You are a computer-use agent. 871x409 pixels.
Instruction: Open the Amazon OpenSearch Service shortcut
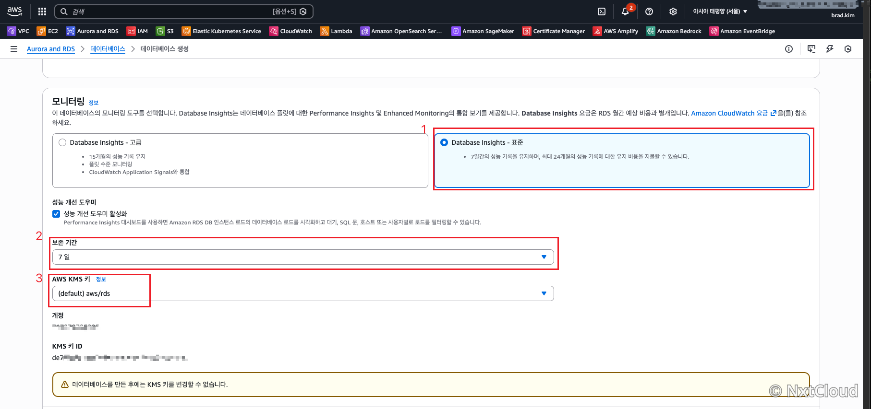pos(401,31)
